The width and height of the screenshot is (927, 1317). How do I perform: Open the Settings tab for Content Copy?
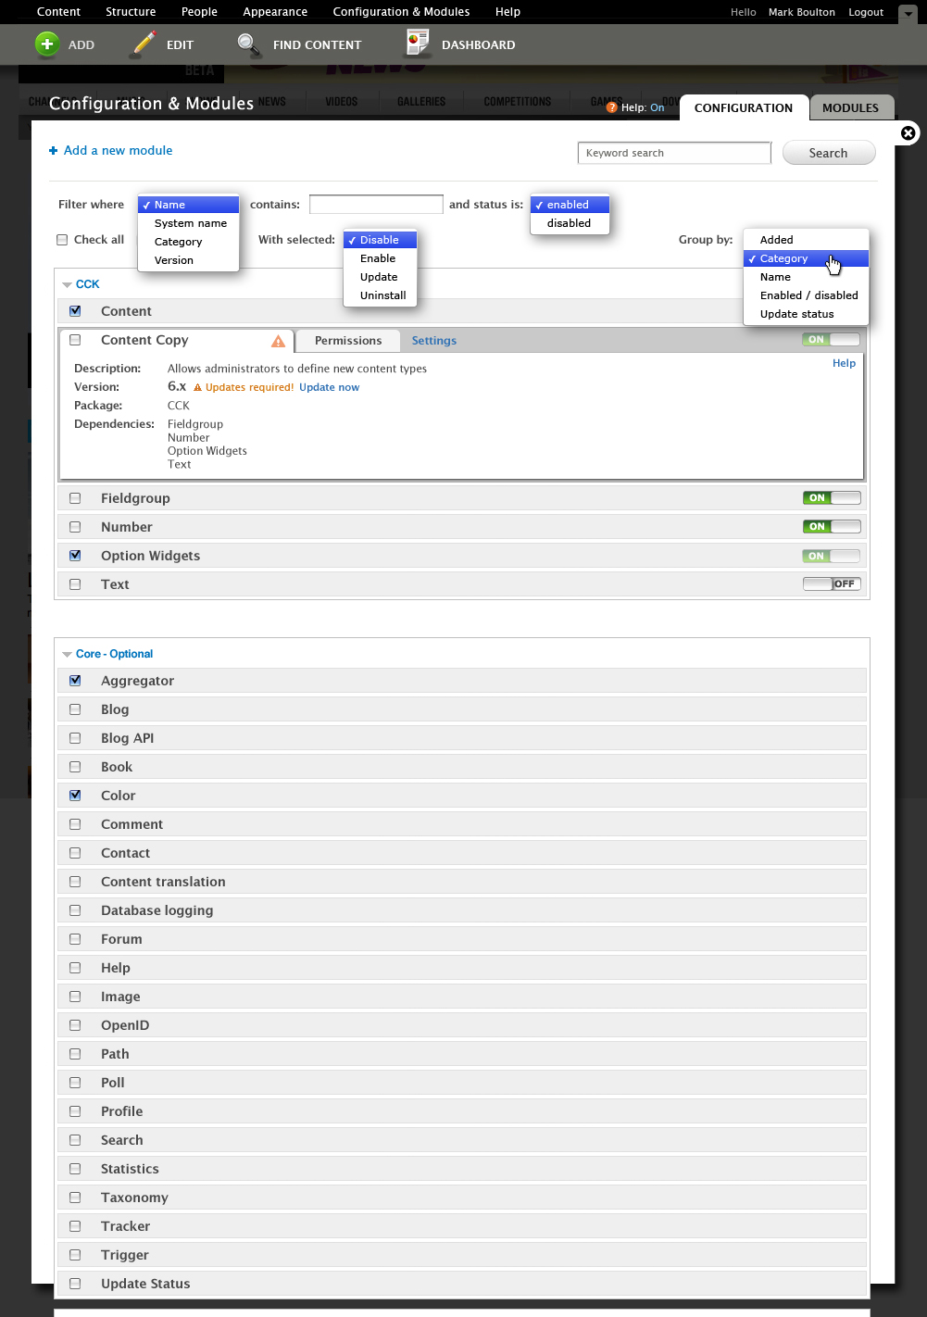pos(434,341)
